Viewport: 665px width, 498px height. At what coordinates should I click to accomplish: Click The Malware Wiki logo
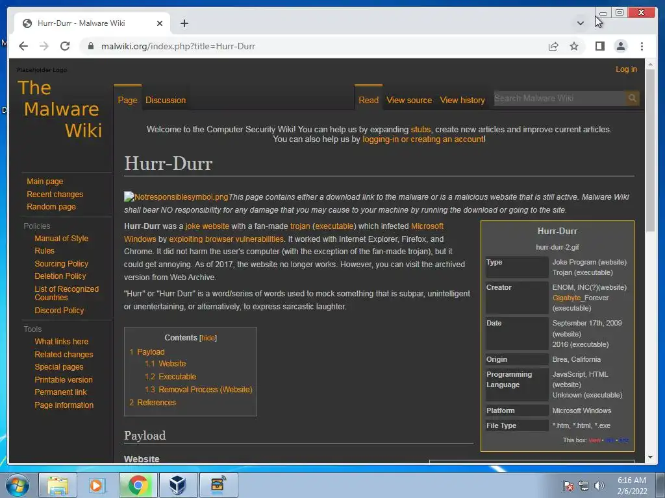[60, 109]
